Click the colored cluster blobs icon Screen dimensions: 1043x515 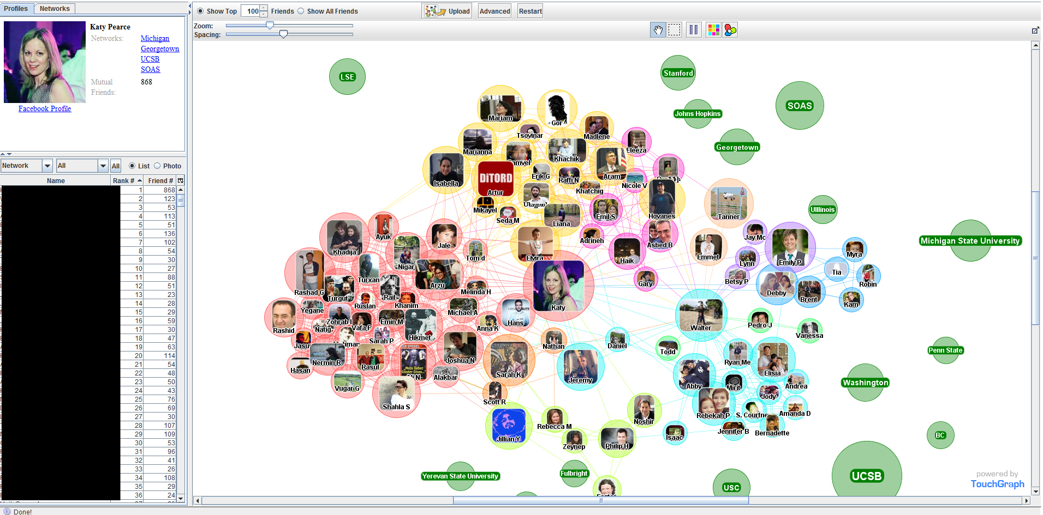[730, 30]
